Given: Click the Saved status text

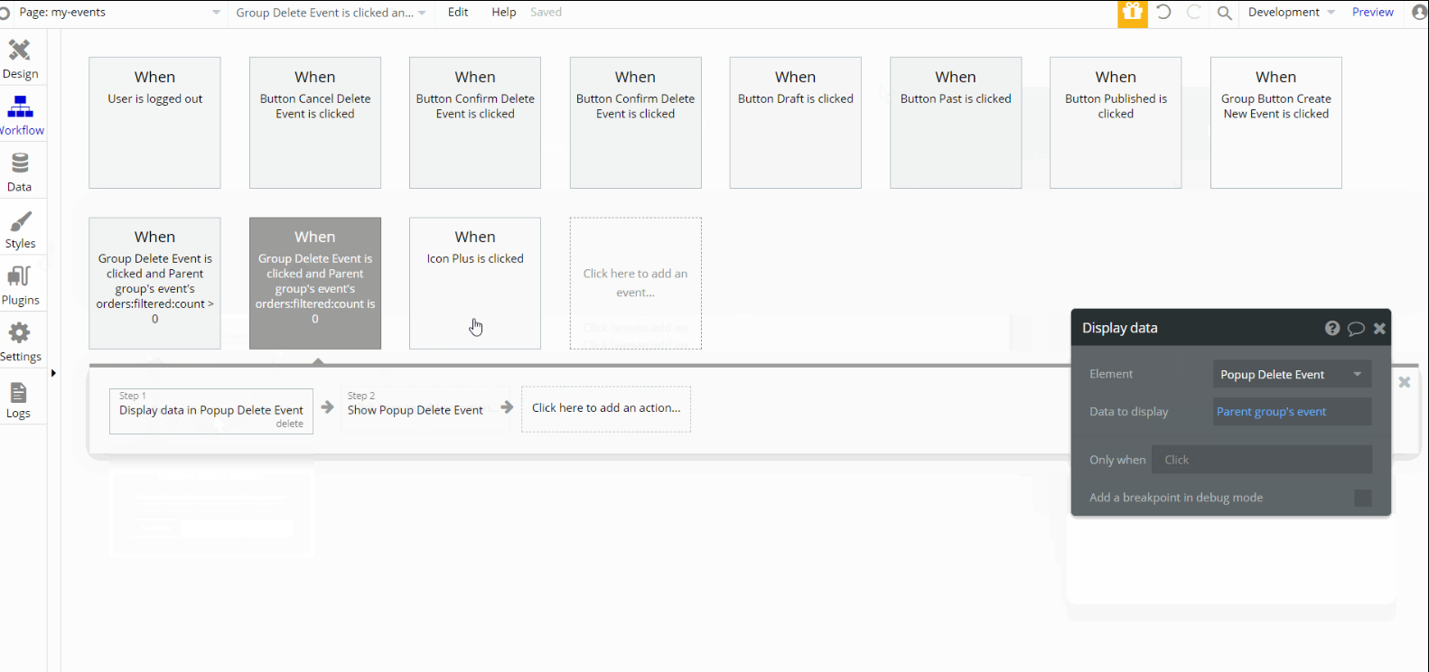Looking at the screenshot, I should [x=546, y=13].
